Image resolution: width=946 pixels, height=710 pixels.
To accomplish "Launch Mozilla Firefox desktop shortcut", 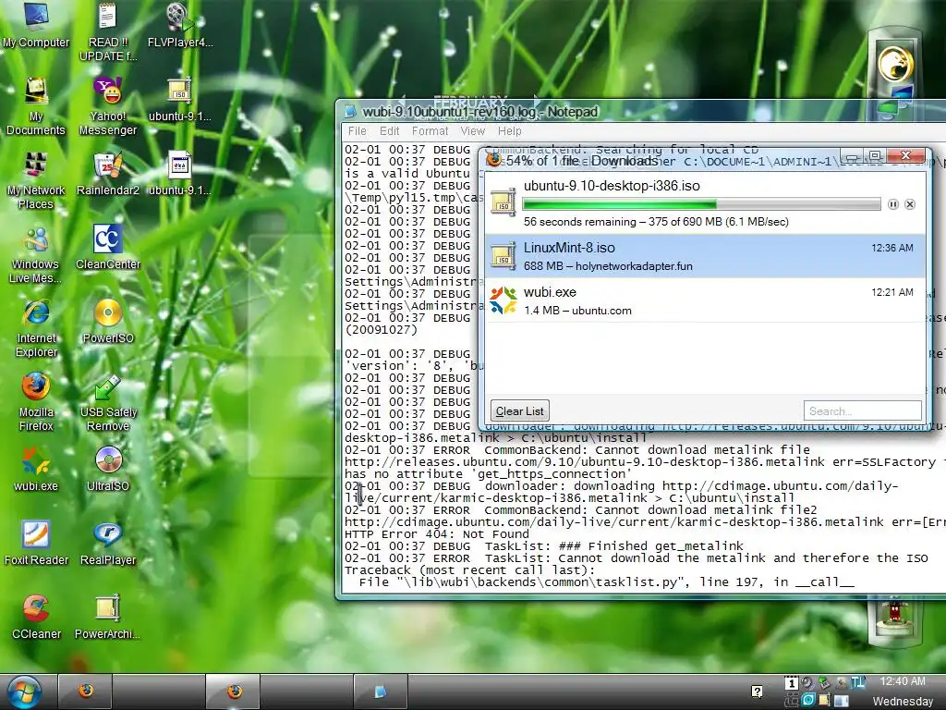I will click(36, 402).
